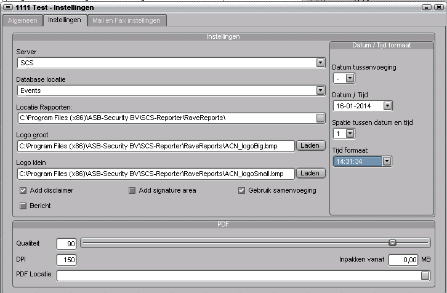Disable Gebruik samenvoeging checkbox
Image resolution: width=447 pixels, height=293 pixels.
point(241,190)
